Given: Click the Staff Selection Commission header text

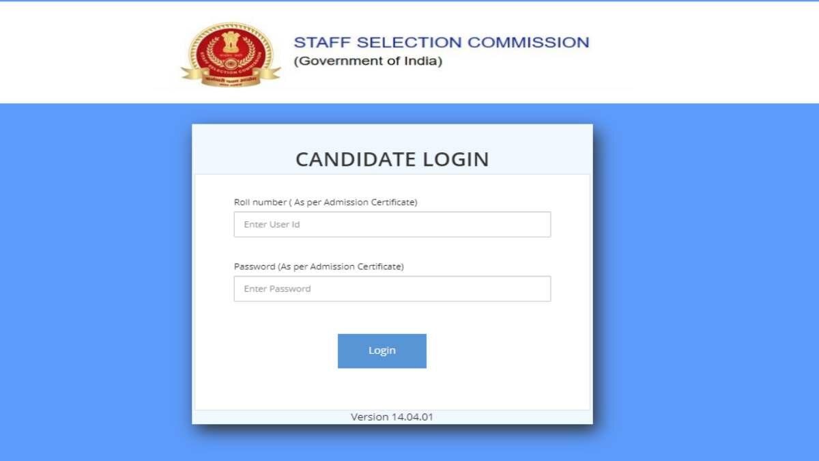Looking at the screenshot, I should point(441,42).
